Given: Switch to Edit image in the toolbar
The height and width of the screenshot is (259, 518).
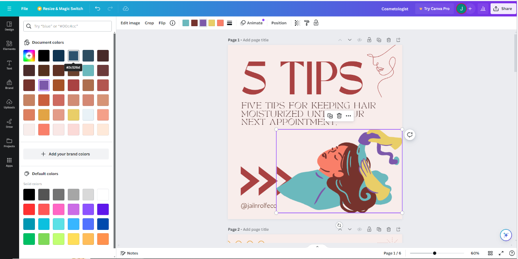Looking at the screenshot, I should pyautogui.click(x=130, y=23).
